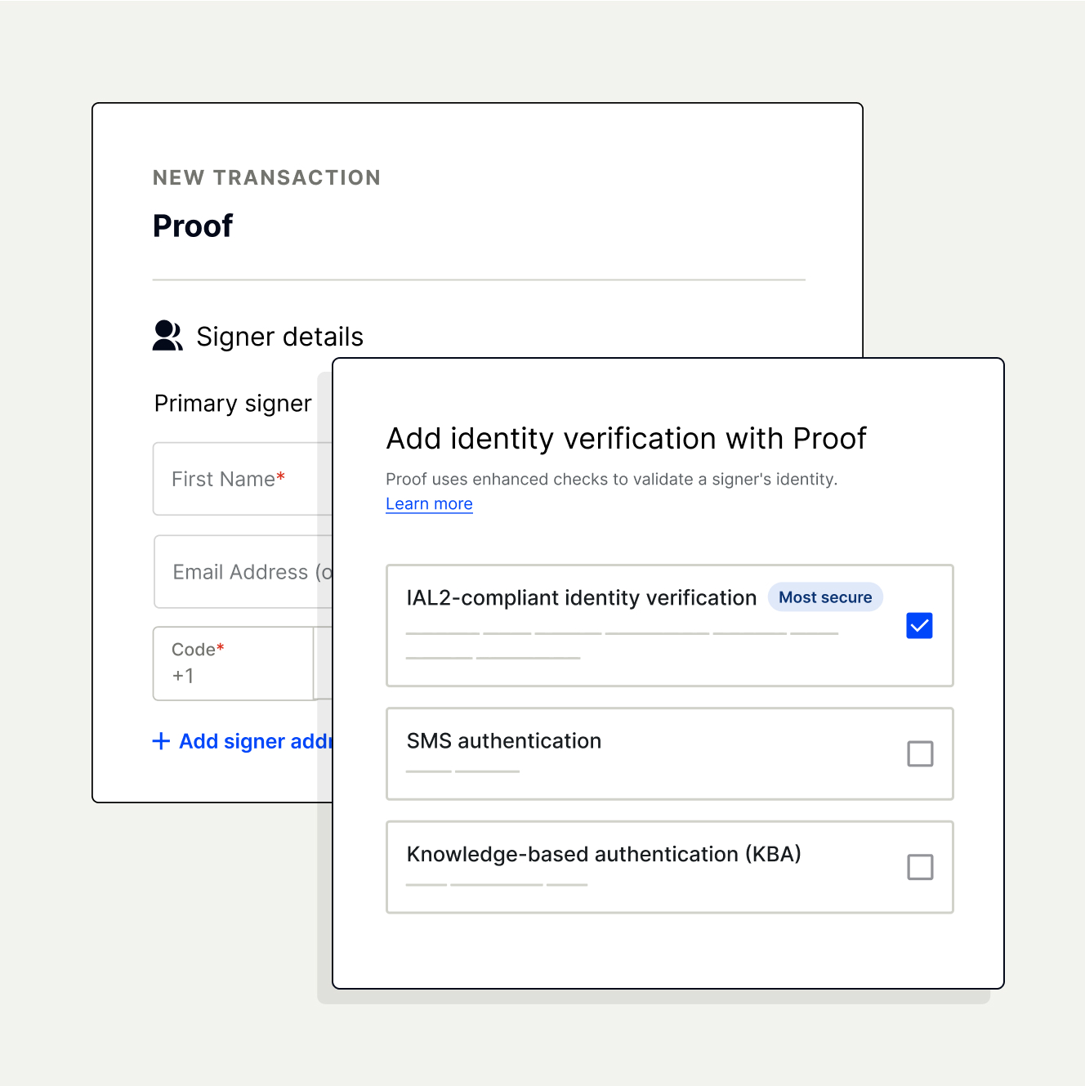The image size is (1085, 1086).
Task: Click the Proof transaction title
Action: tap(193, 226)
